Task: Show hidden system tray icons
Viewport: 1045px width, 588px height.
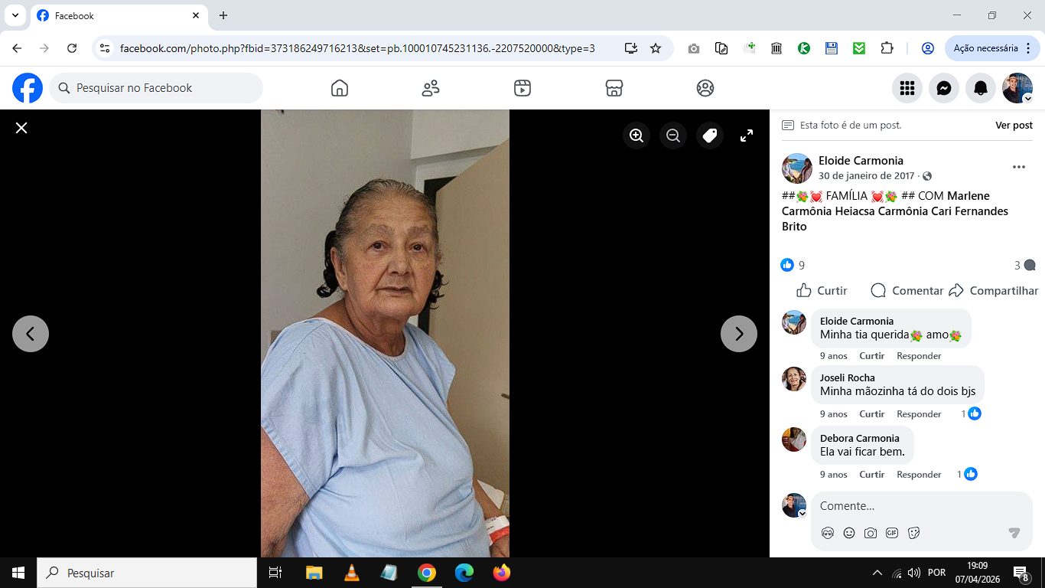Action: coord(877,573)
